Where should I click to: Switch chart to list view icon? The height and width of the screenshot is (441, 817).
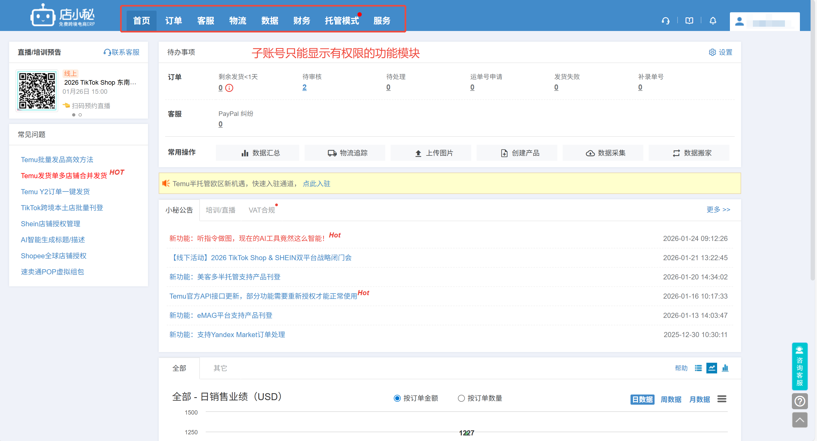pos(698,368)
